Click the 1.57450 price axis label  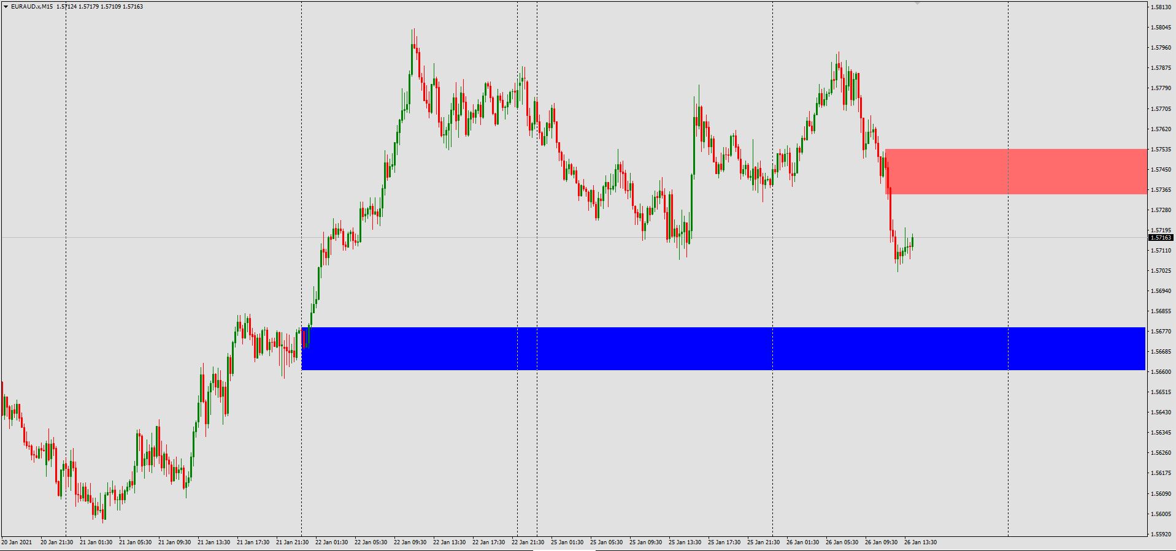pos(1161,170)
